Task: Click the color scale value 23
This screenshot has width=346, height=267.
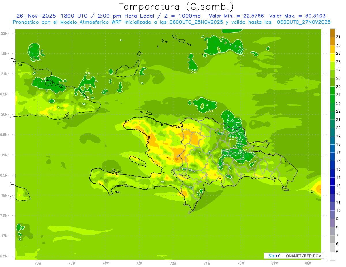Action: [339, 103]
